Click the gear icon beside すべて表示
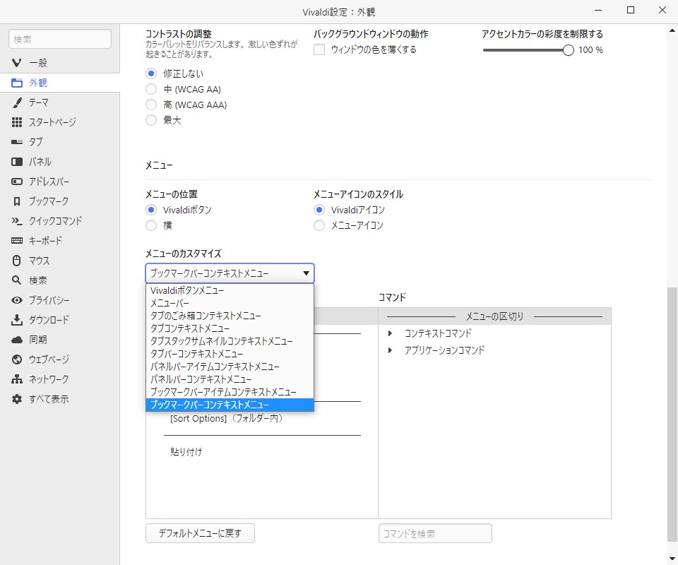Image resolution: width=678 pixels, height=565 pixels. [16, 399]
